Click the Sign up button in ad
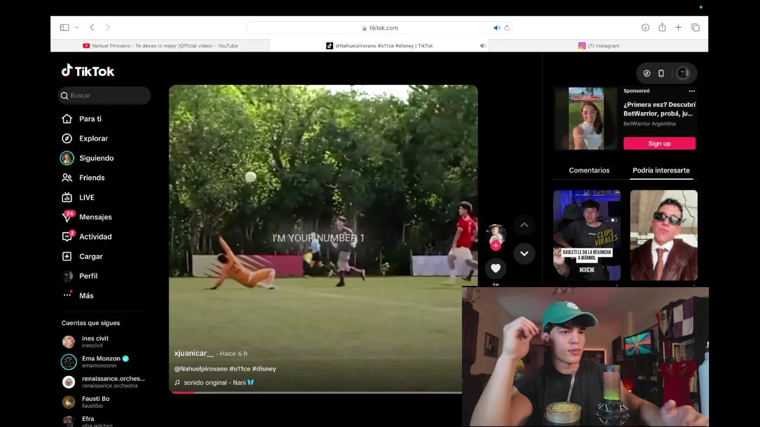Image resolution: width=760 pixels, height=427 pixels. (659, 144)
